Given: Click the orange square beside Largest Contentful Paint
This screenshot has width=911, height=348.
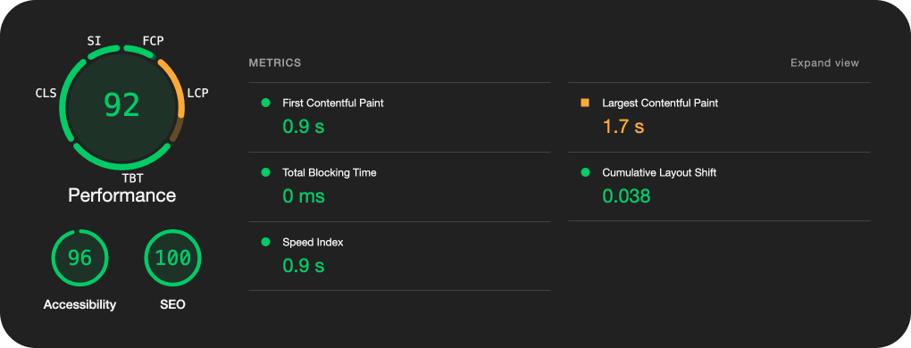Looking at the screenshot, I should coord(585,103).
